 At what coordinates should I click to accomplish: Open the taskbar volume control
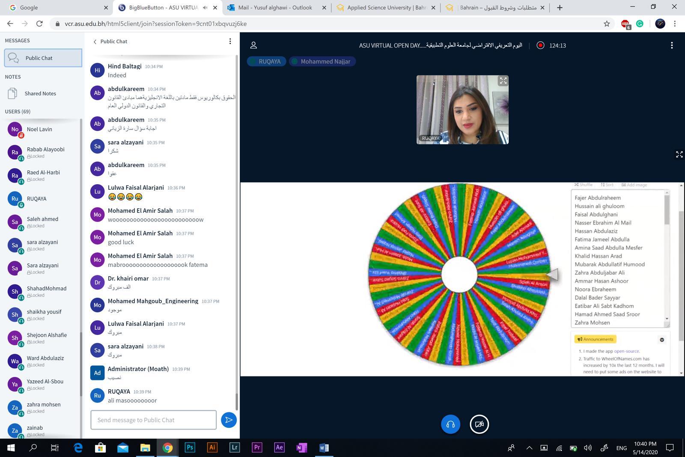click(x=588, y=448)
